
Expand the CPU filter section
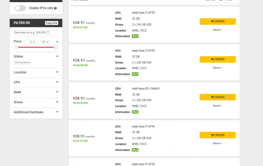click(x=36, y=82)
